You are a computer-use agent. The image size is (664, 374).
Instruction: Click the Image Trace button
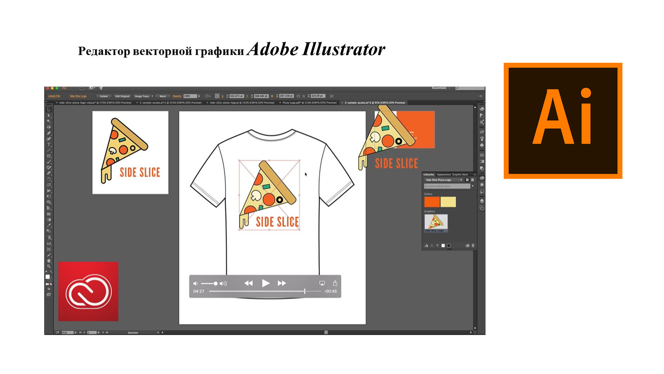point(142,96)
